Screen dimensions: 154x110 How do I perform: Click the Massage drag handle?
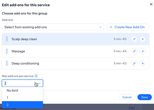click(7, 51)
